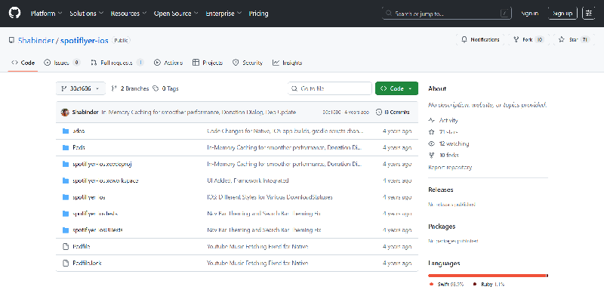Image resolution: width=604 pixels, height=296 pixels.
Task: Click the spotiflyer-iosTests folder icon
Action: click(x=66, y=214)
